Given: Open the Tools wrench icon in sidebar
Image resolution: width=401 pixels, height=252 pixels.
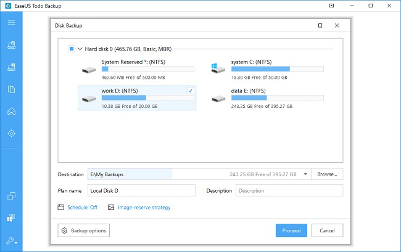Looking at the screenshot, I should 11,240.
